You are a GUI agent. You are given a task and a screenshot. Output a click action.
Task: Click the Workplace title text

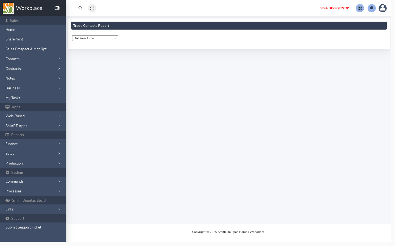click(29, 8)
